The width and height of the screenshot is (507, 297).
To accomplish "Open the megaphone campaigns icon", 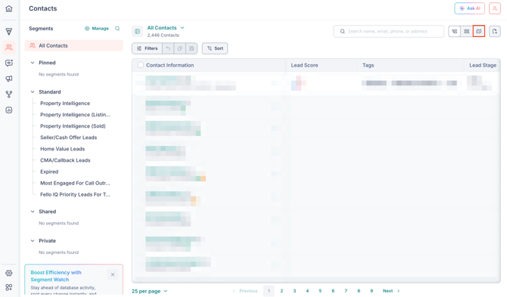I will 9,79.
